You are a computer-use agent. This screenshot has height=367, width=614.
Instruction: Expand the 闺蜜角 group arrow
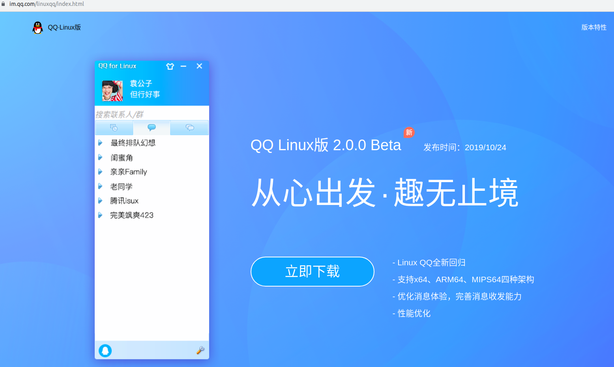(100, 157)
